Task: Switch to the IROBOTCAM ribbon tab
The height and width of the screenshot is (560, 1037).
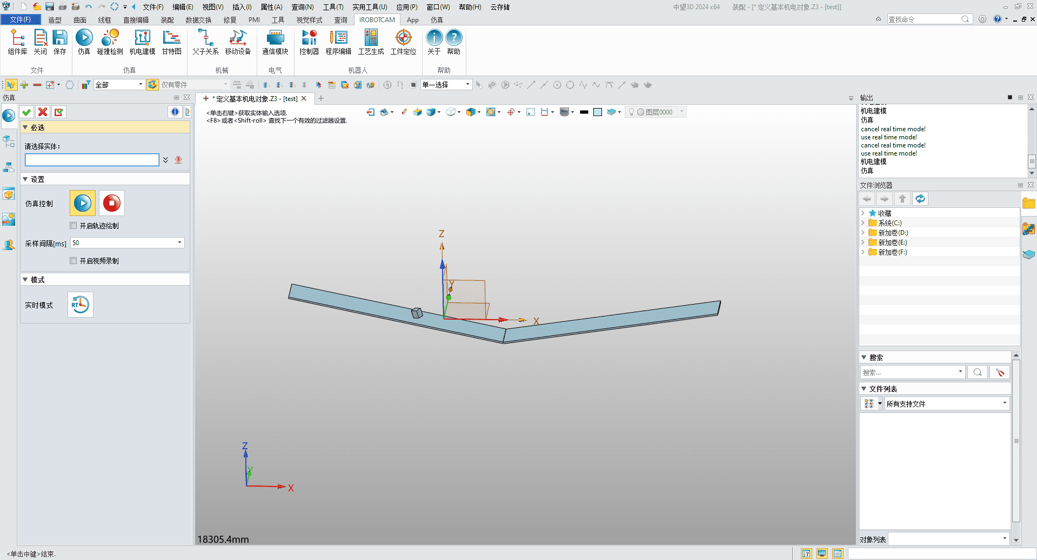Action: pos(377,20)
